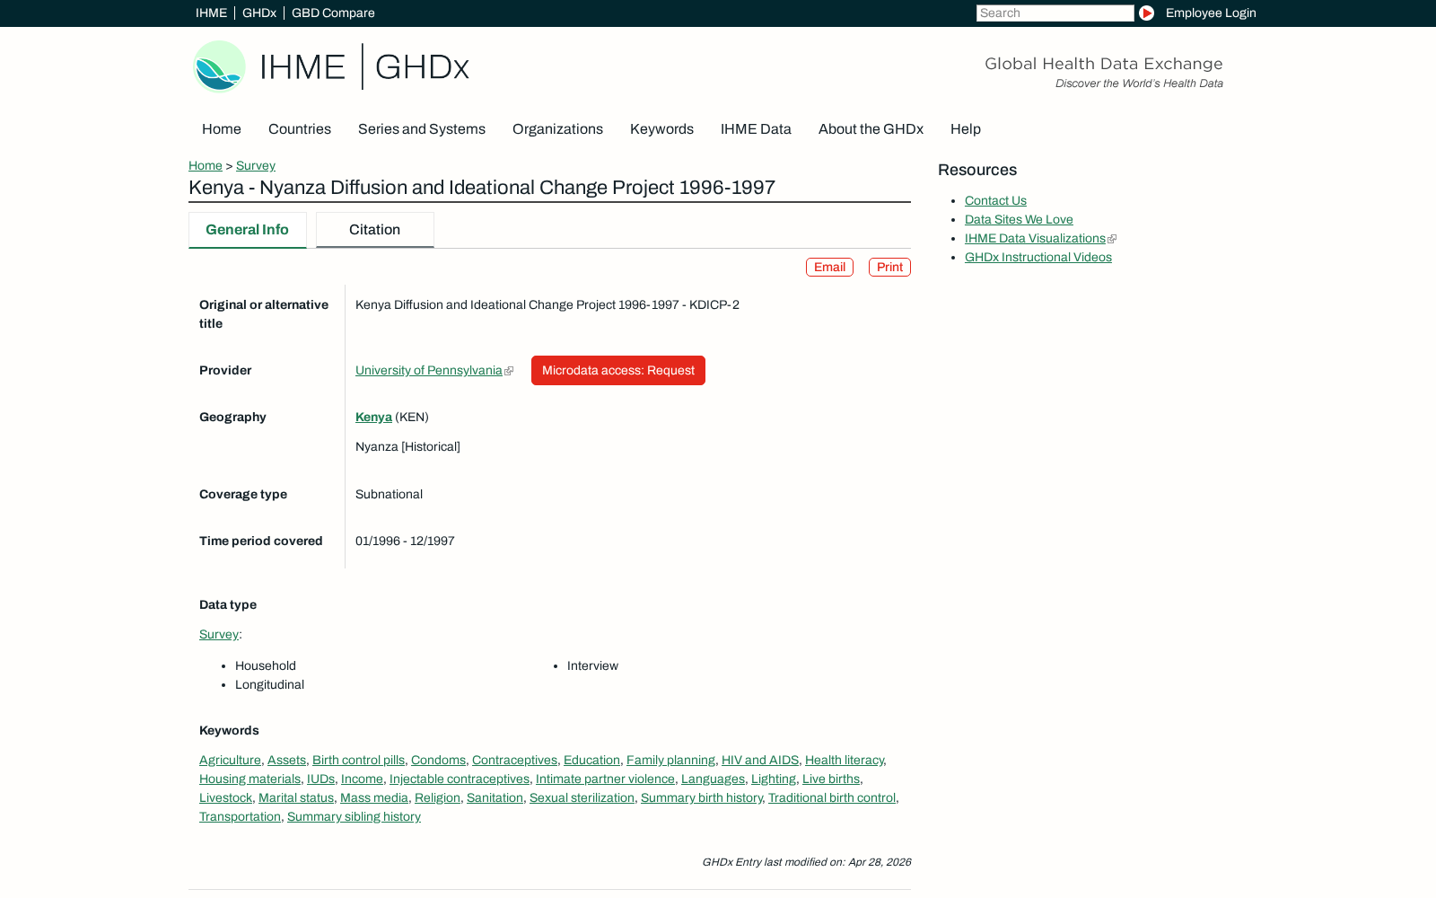This screenshot has height=898, width=1436.
Task: Open GHDx Instructional Videos link
Action: click(x=1038, y=257)
